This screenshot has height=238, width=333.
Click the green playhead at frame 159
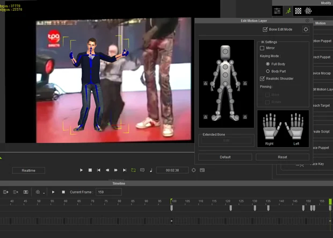click(x=330, y=201)
